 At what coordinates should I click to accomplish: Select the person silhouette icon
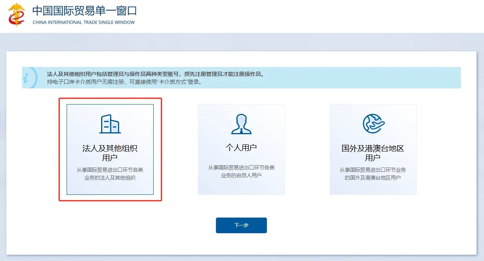tap(241, 124)
